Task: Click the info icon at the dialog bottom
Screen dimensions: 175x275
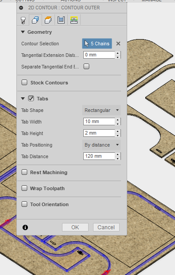Action: tap(25, 227)
